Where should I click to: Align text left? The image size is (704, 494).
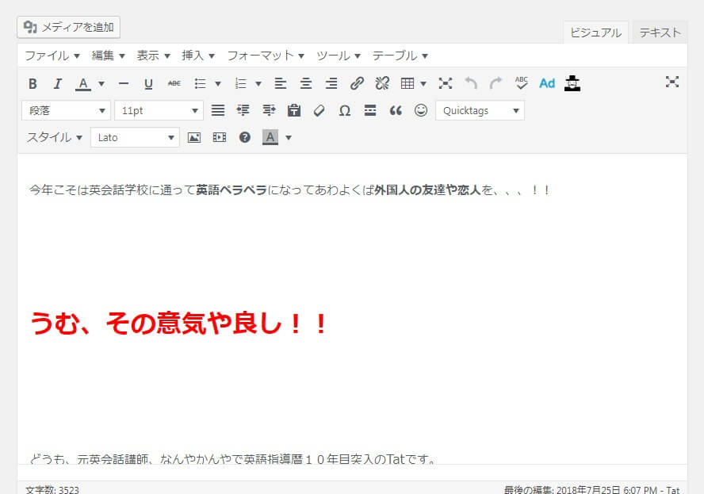pyautogui.click(x=281, y=83)
